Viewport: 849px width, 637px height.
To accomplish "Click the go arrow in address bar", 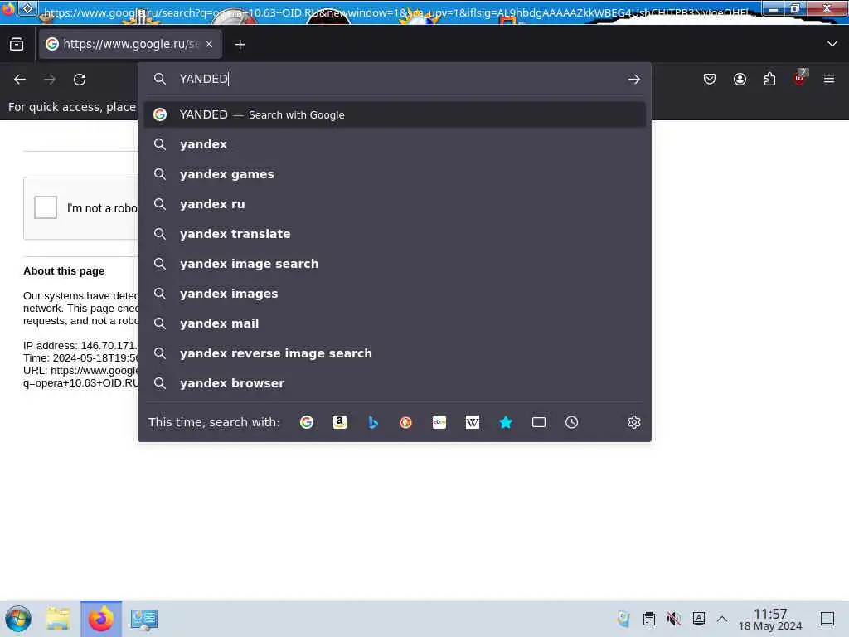I will click(x=634, y=80).
